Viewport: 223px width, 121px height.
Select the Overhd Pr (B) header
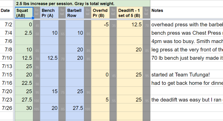100,13
